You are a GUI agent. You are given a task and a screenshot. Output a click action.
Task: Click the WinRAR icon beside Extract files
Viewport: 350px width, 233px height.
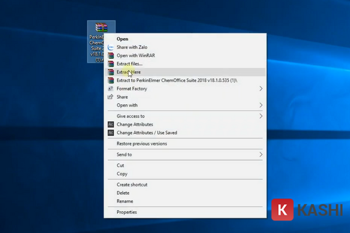coord(110,63)
